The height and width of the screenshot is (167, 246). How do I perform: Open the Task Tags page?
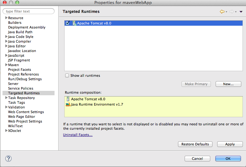point(17,102)
